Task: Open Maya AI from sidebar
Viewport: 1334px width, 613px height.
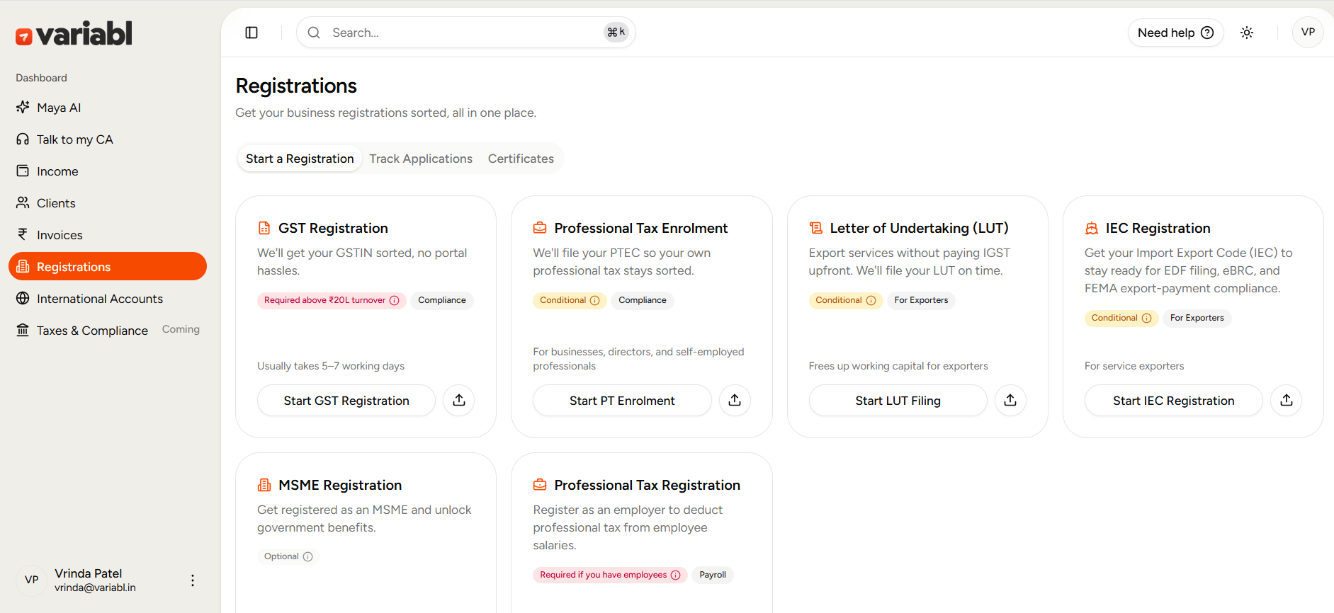Action: 108,108
